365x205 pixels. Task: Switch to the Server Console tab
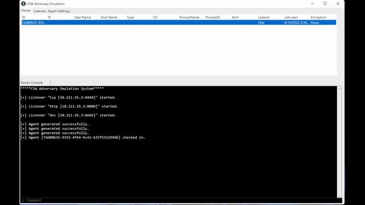tap(32, 83)
